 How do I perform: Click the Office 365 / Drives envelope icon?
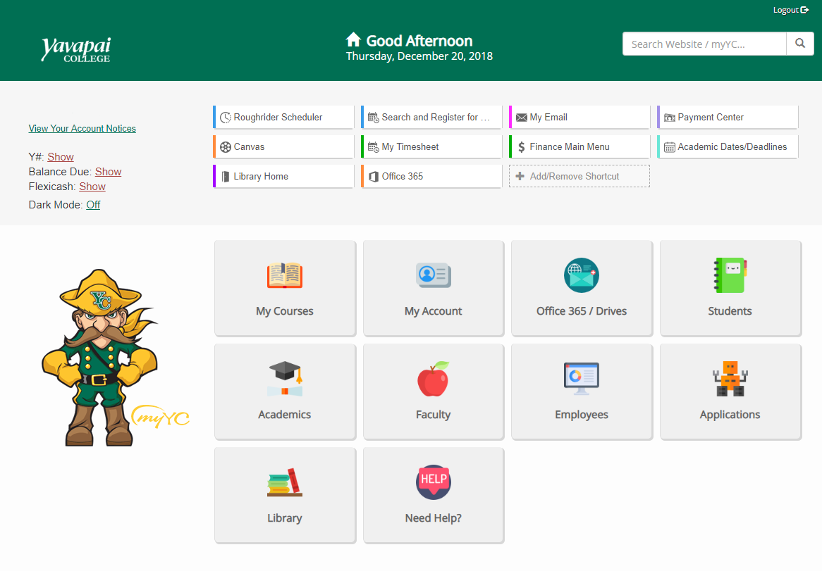(582, 275)
